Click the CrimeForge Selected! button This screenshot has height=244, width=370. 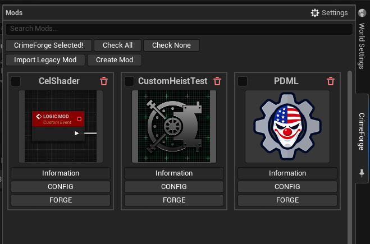tap(49, 45)
